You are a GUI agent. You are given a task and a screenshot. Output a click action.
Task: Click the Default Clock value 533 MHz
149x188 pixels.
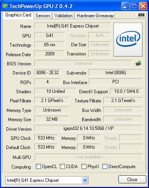coord(46,147)
